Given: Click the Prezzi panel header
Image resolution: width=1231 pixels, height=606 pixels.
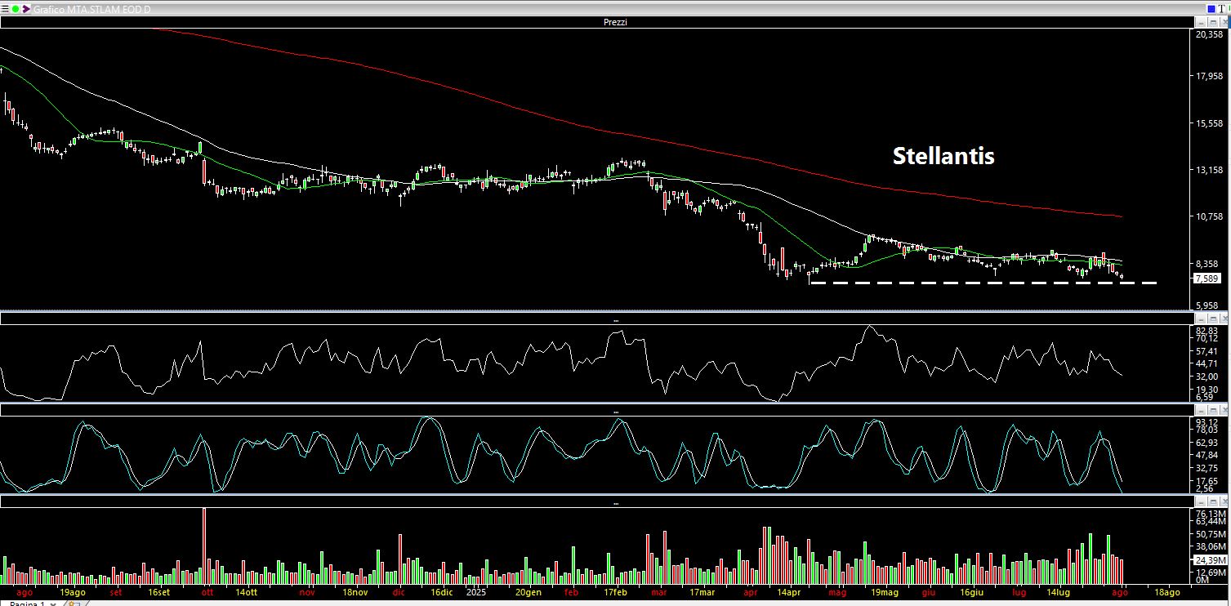Looking at the screenshot, I should click(615, 22).
